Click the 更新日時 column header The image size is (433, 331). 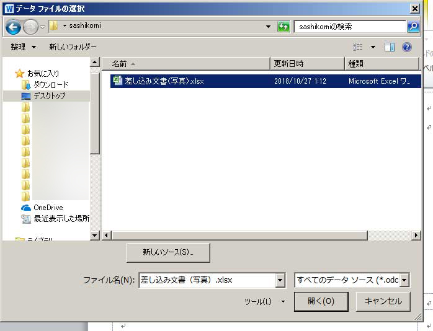coord(288,63)
